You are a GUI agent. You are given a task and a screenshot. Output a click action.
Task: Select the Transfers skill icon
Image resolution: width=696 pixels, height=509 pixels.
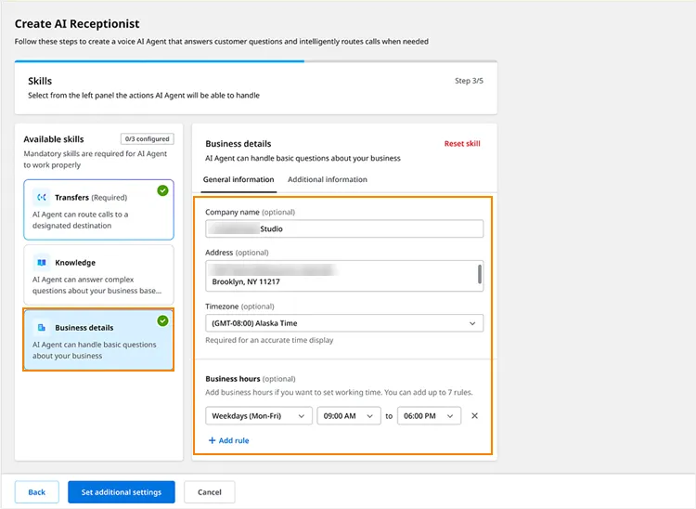pyautogui.click(x=42, y=197)
